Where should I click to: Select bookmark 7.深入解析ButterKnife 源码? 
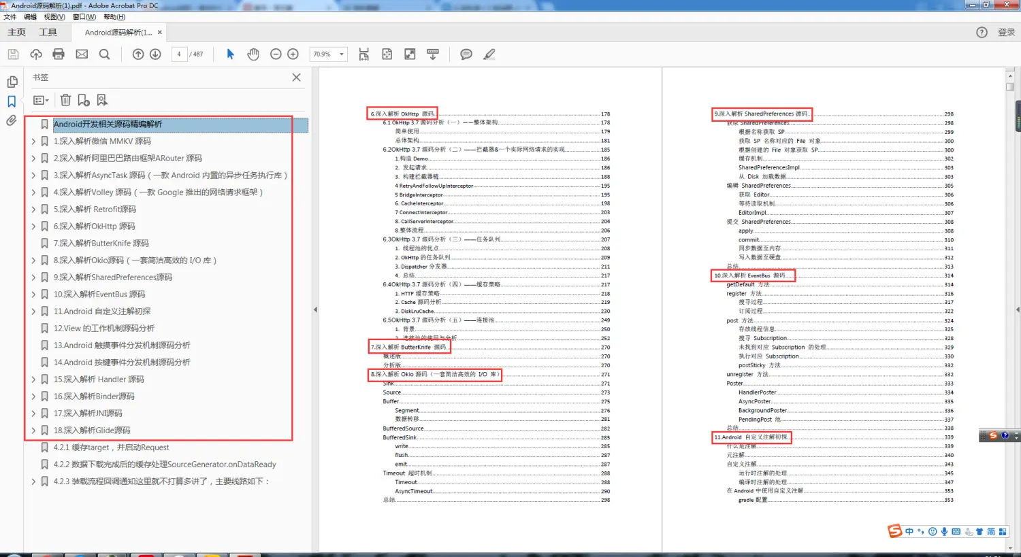pos(101,243)
